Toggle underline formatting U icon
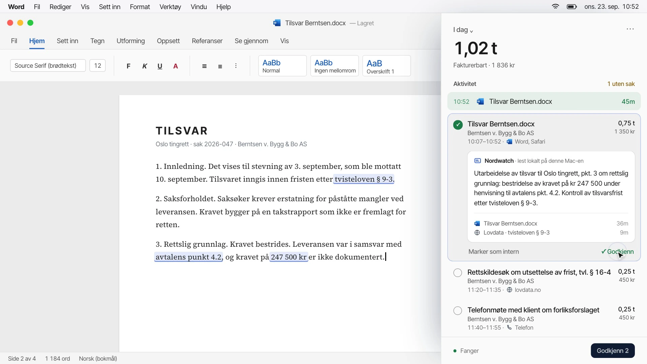Screen dimensions: 647x364 point(160,66)
